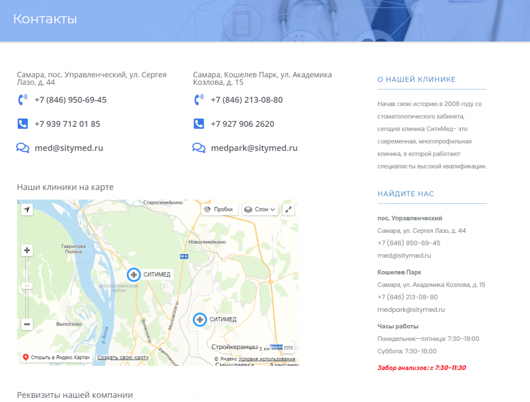
Task: Click the Понедельник—пятница hours line
Action: 428,339
